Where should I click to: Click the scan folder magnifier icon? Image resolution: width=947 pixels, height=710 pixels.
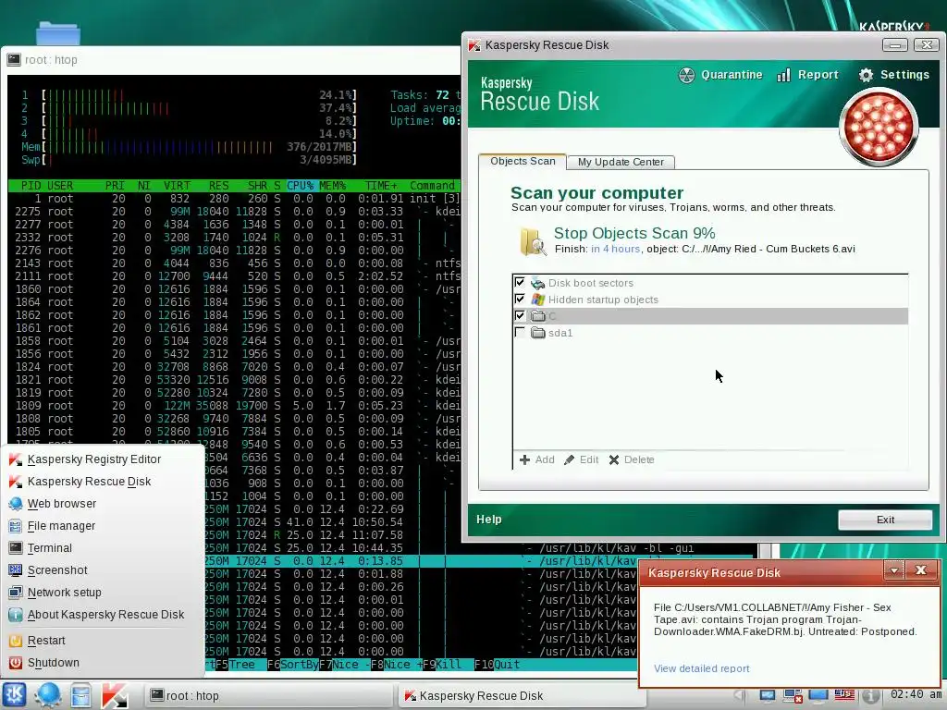pos(533,241)
